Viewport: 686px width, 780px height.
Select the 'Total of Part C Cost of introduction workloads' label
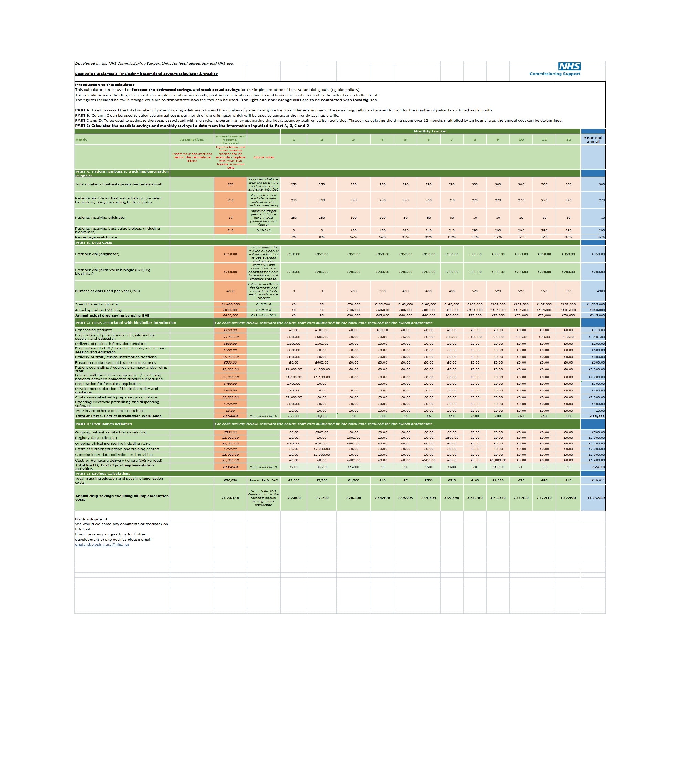coord(122,416)
